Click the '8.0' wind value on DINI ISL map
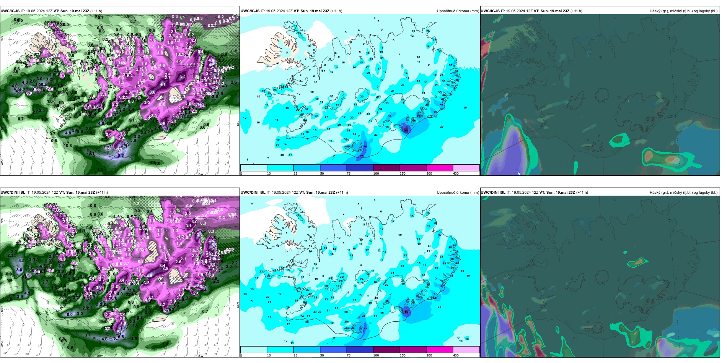Screen dimensions: 727x363 19,270
